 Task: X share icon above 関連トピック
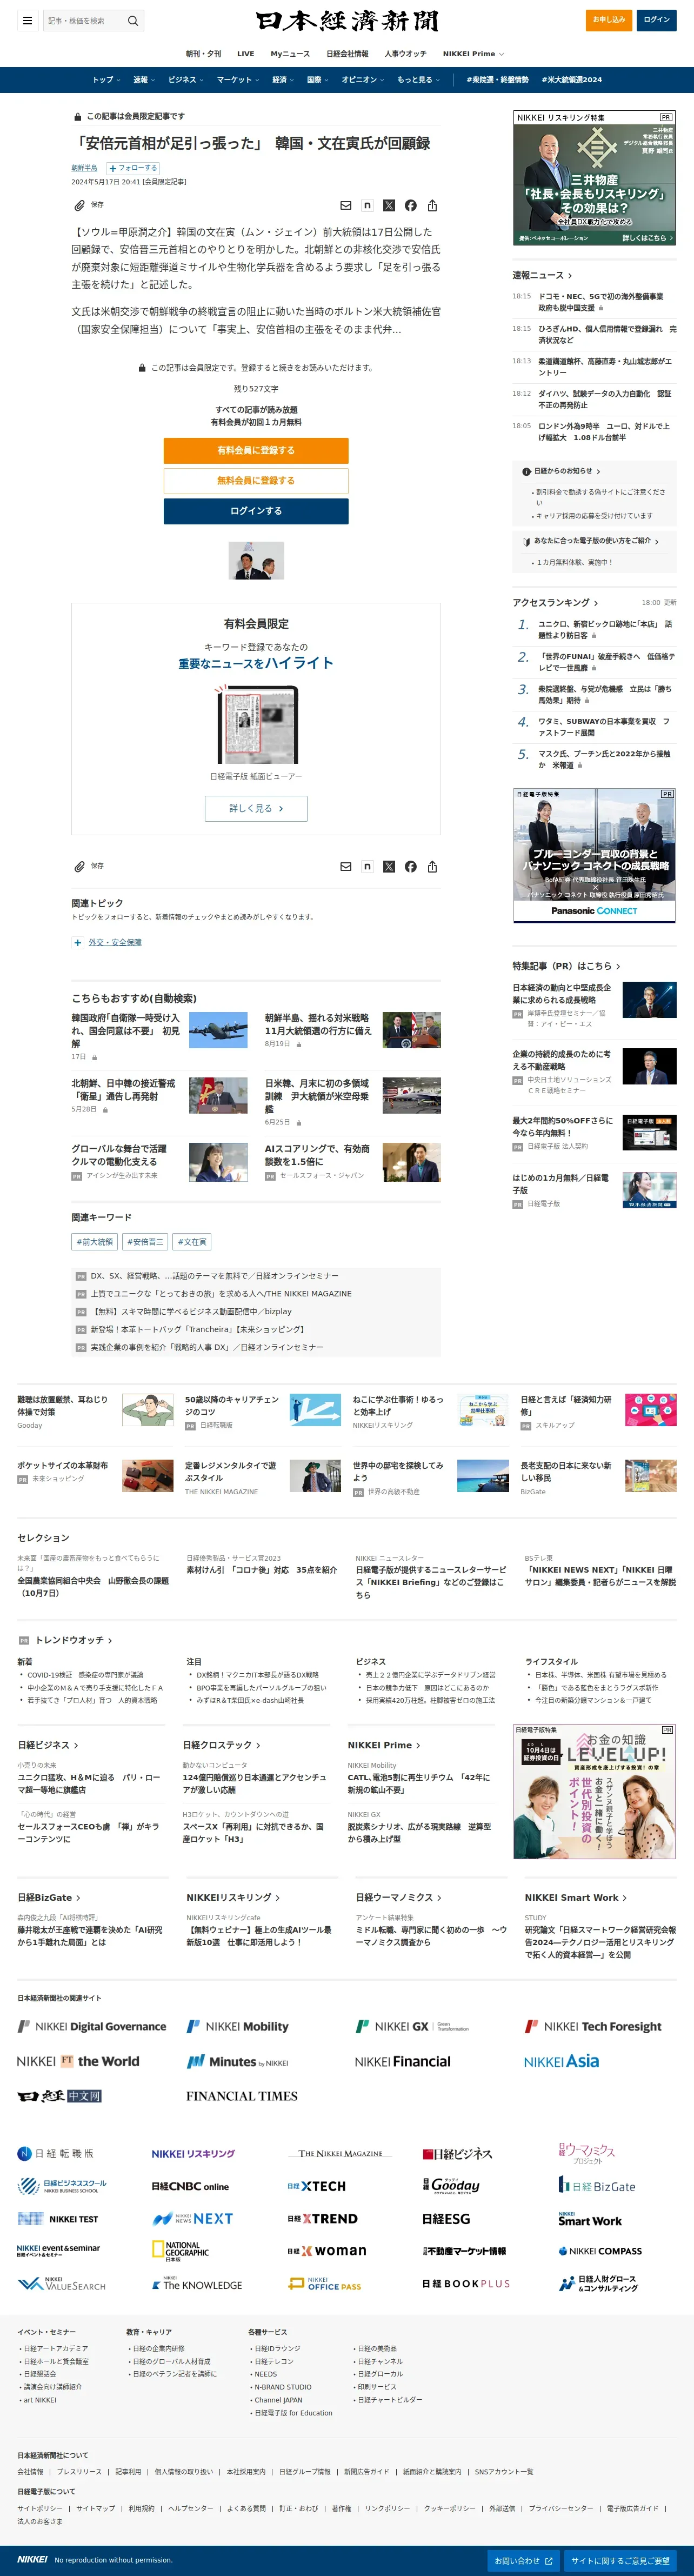(x=389, y=867)
